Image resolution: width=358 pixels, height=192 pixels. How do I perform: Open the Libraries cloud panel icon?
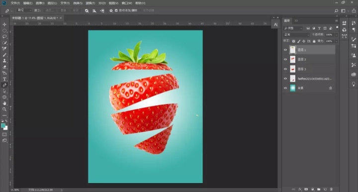tap(354, 75)
